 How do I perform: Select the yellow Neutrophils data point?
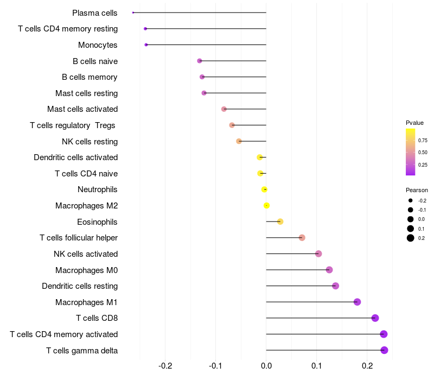coord(264,189)
